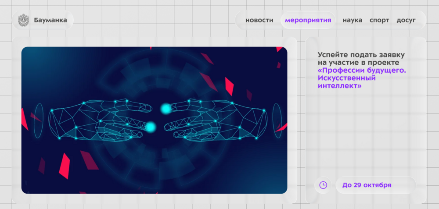Click the large red shard at banner's lower left

[65, 166]
